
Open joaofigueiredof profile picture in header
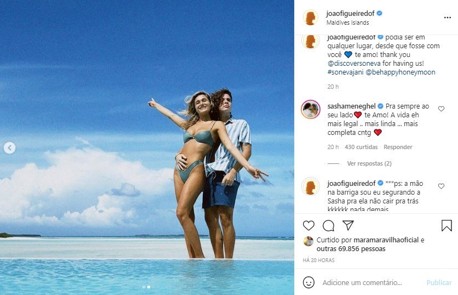[311, 18]
